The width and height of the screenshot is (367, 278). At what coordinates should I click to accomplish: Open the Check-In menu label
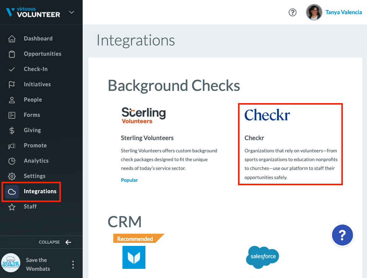(x=36, y=69)
